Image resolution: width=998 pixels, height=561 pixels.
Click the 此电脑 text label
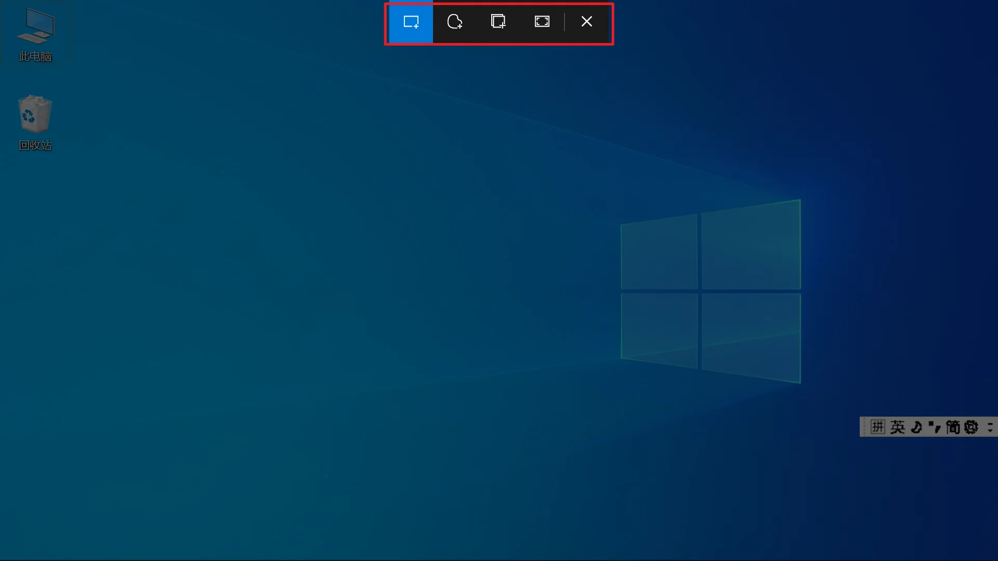pos(35,57)
